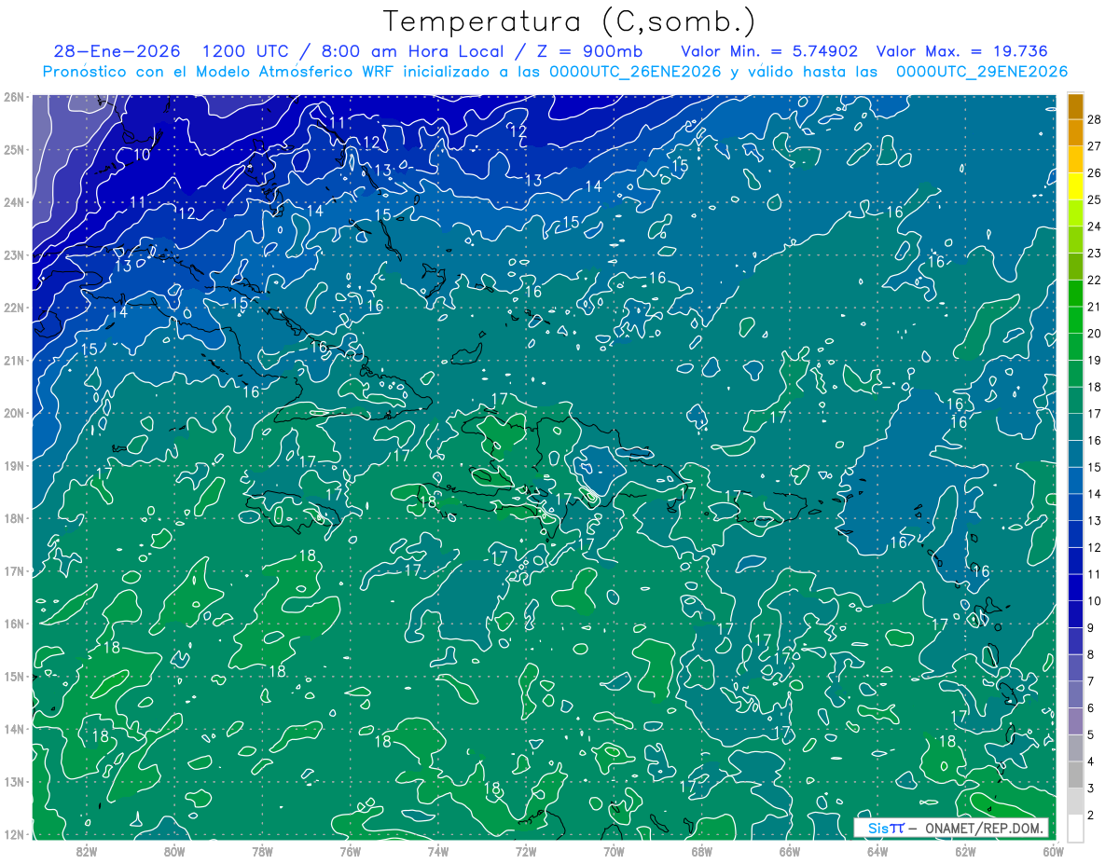Click the "Temperatura (C,somb.)" chart title
Screen dimensions: 1119x864
(x=570, y=21)
